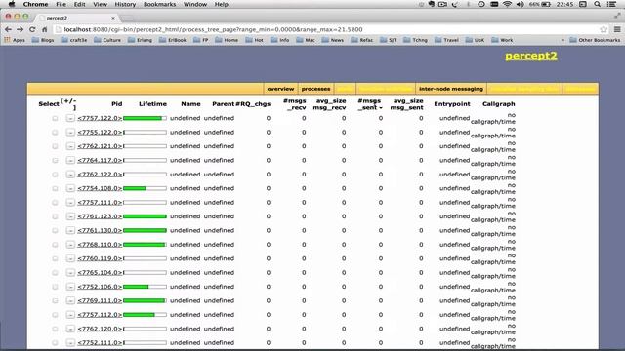625x351 pixels.
Task: Reload the percept2 page
Action: pyautogui.click(x=32, y=29)
